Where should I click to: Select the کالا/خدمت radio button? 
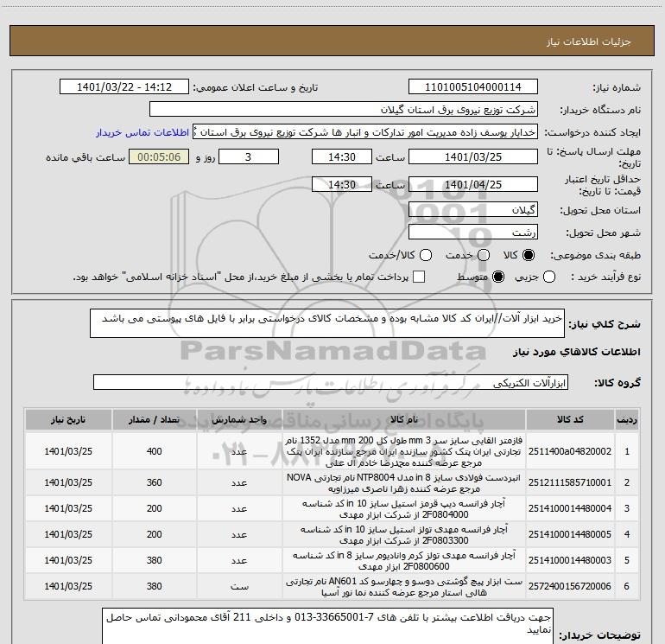pos(426,255)
